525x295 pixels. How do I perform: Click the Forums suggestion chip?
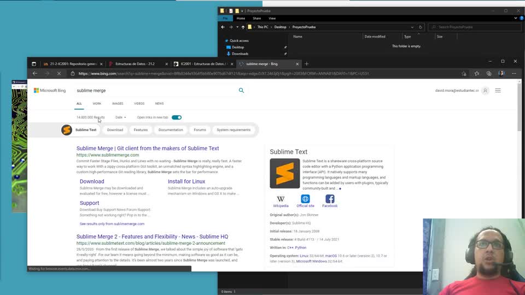tap(200, 130)
